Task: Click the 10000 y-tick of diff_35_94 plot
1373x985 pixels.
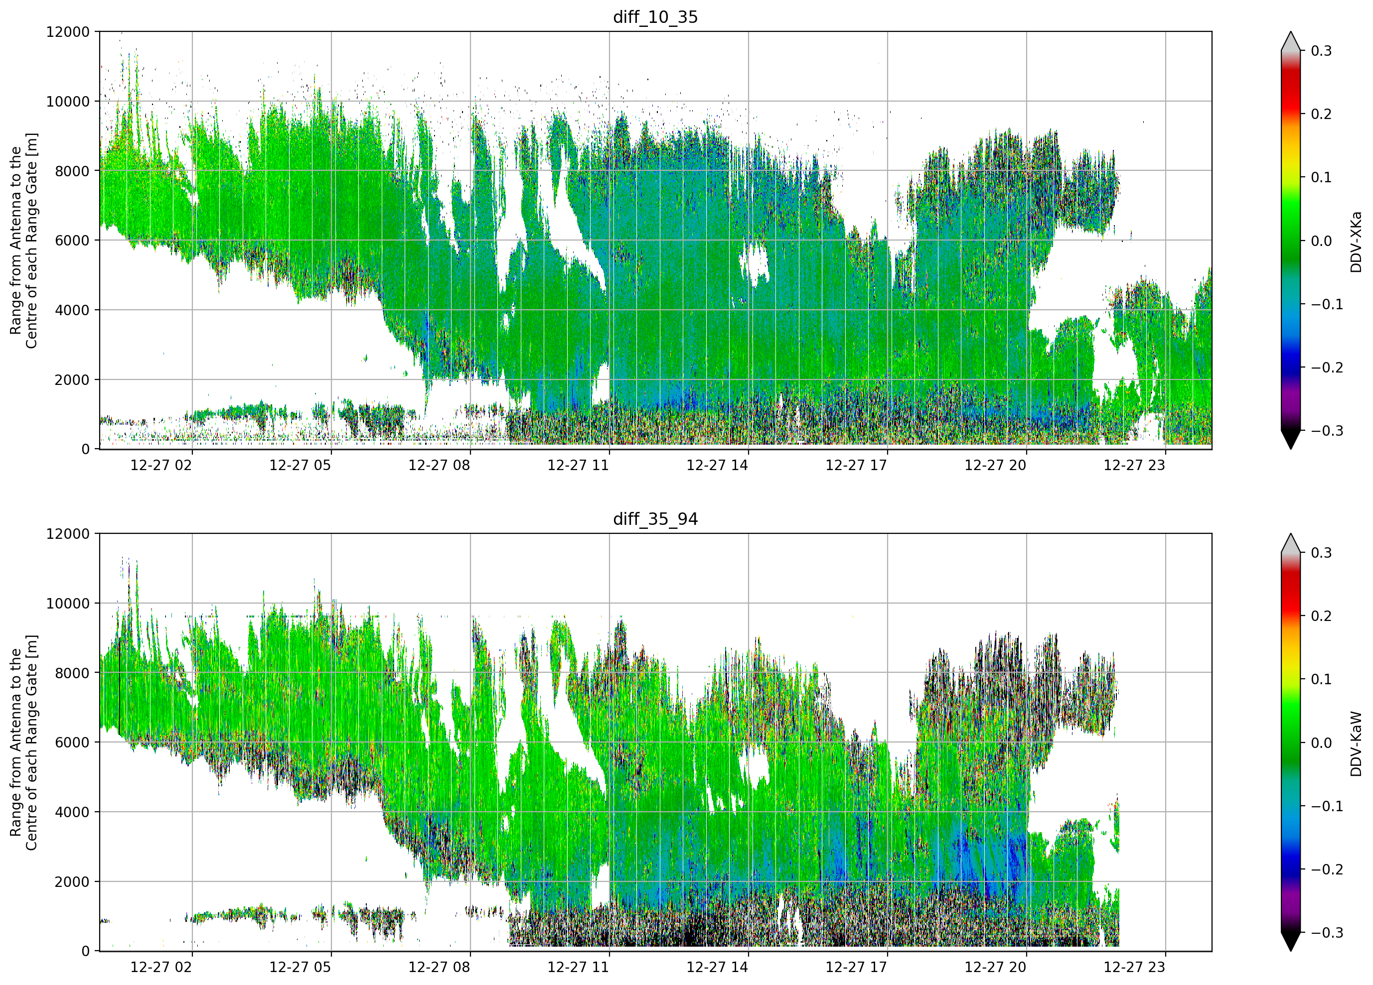Action: coord(68,604)
